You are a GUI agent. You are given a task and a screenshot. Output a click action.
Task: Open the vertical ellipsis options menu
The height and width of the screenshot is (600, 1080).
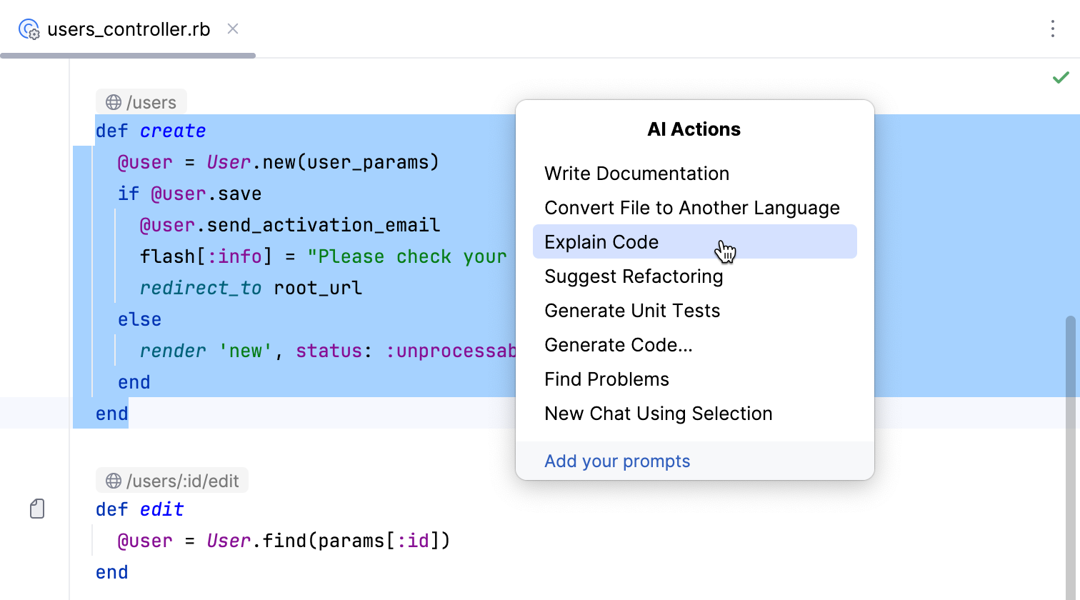pyautogui.click(x=1054, y=29)
